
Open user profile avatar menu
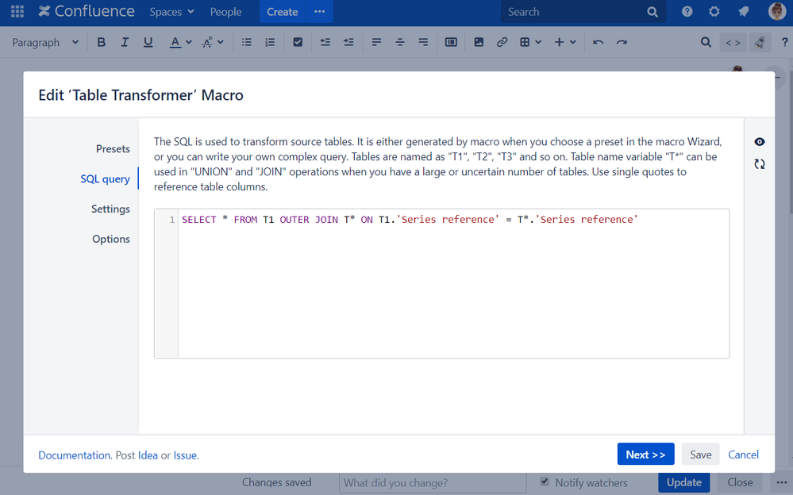click(x=777, y=12)
